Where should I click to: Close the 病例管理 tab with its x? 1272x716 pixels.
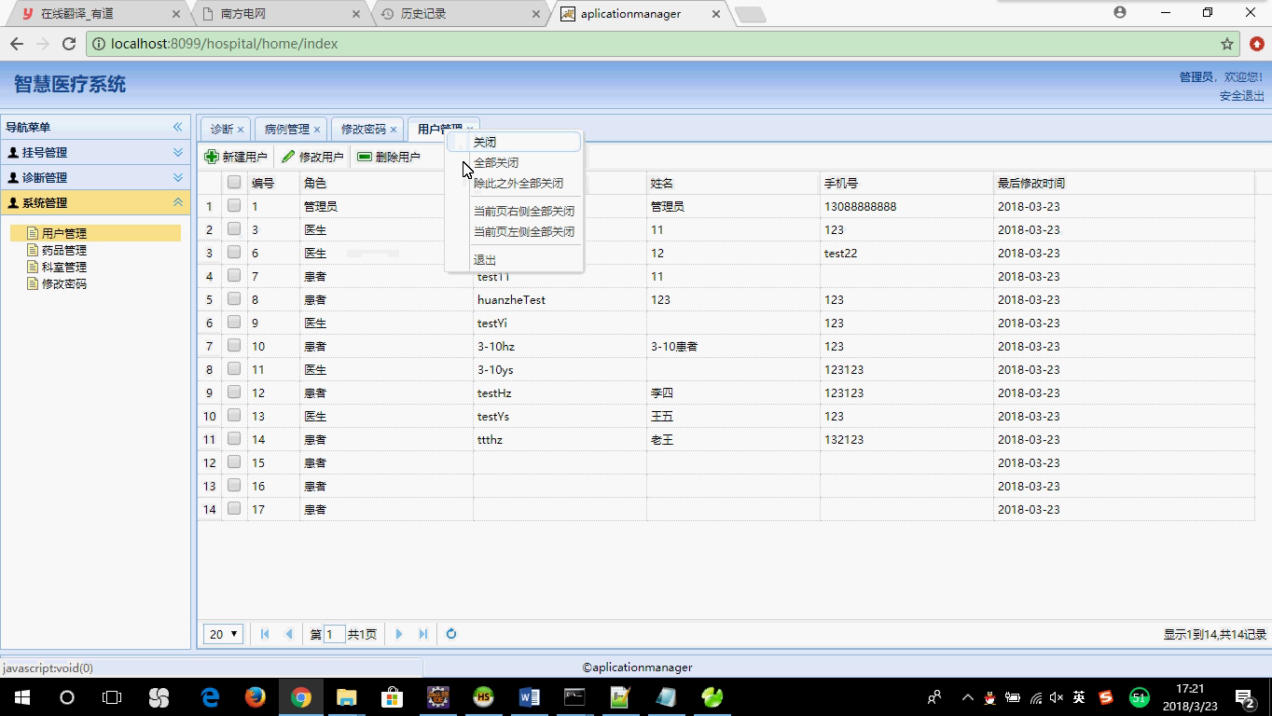(317, 130)
